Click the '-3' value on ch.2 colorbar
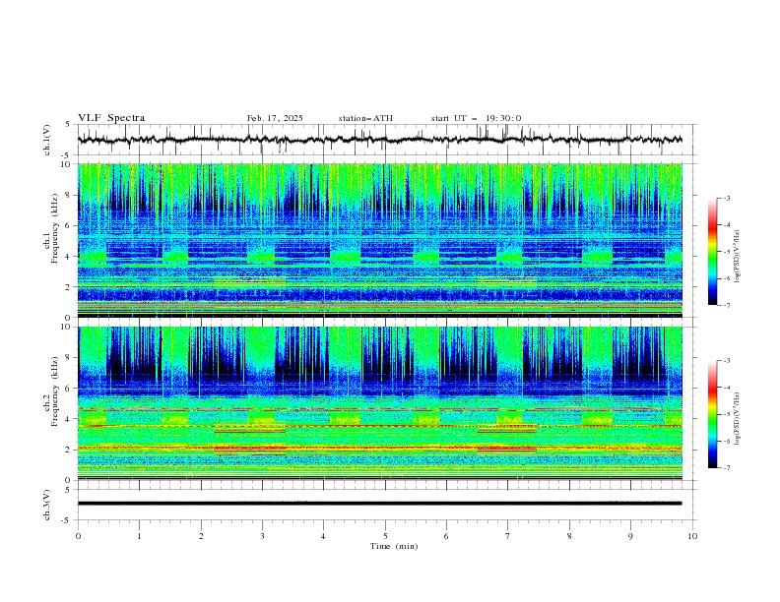This screenshot has width=780, height=602. click(726, 361)
